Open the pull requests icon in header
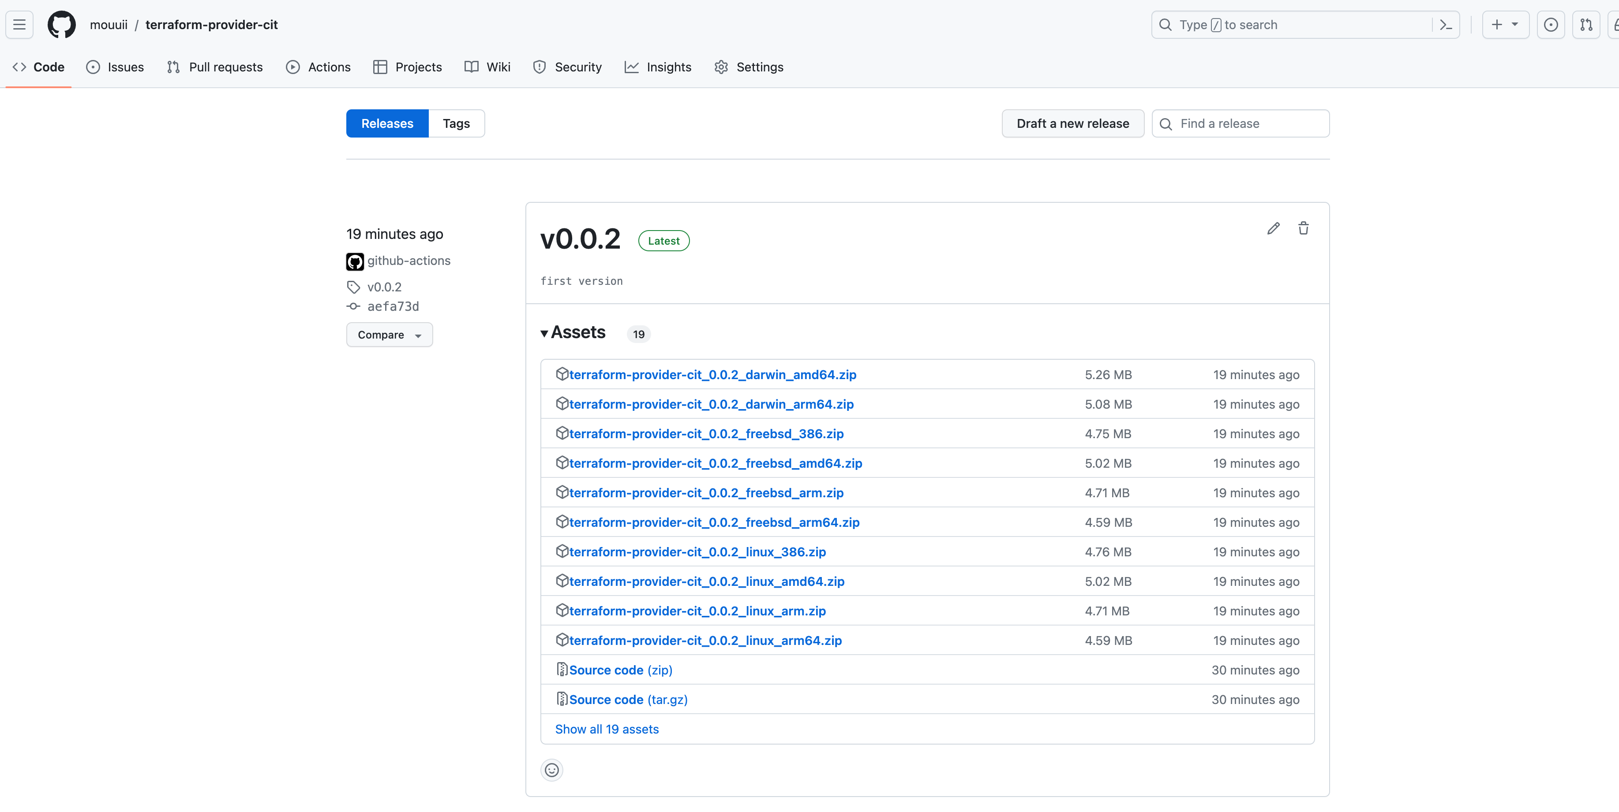The width and height of the screenshot is (1619, 812). (1585, 25)
